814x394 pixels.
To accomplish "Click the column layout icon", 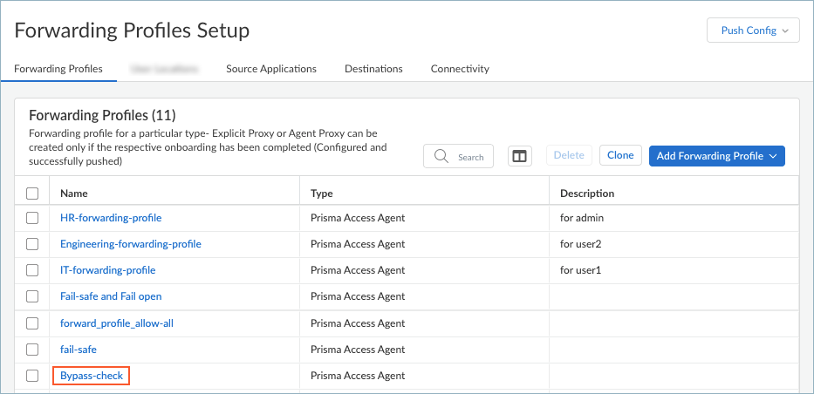I will pyautogui.click(x=520, y=156).
